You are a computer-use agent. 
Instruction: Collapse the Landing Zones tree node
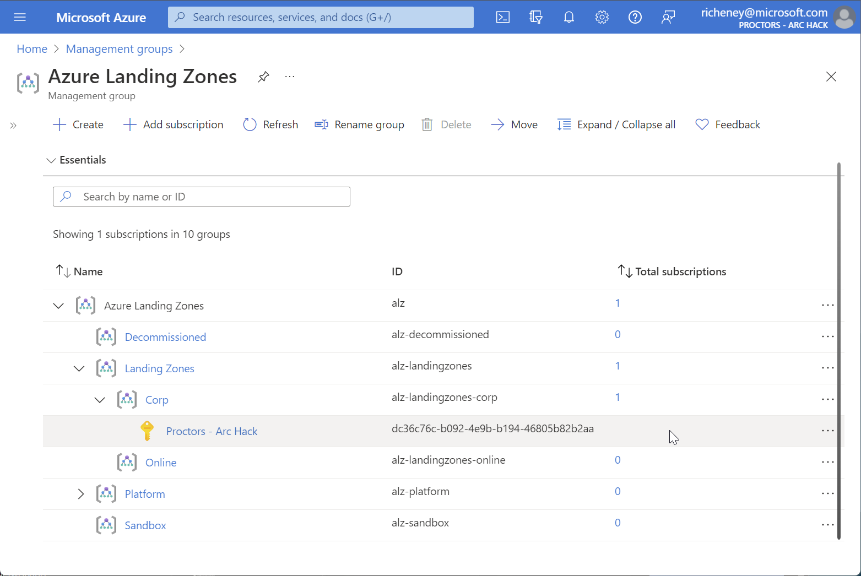[x=79, y=368]
